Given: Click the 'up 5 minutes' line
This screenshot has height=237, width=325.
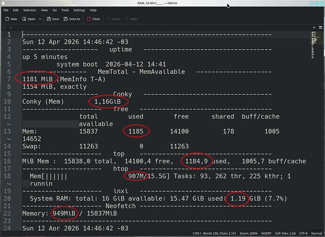Looking at the screenshot, I should click(x=45, y=57).
